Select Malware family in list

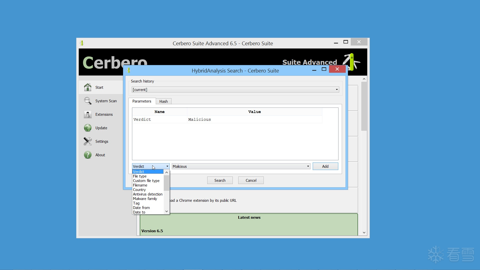[145, 199]
